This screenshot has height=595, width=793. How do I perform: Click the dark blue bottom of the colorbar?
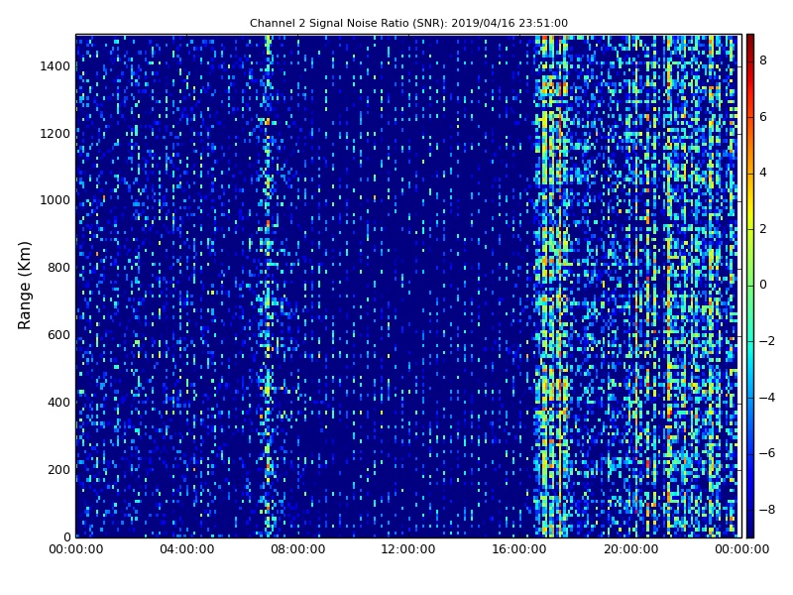tap(750, 527)
